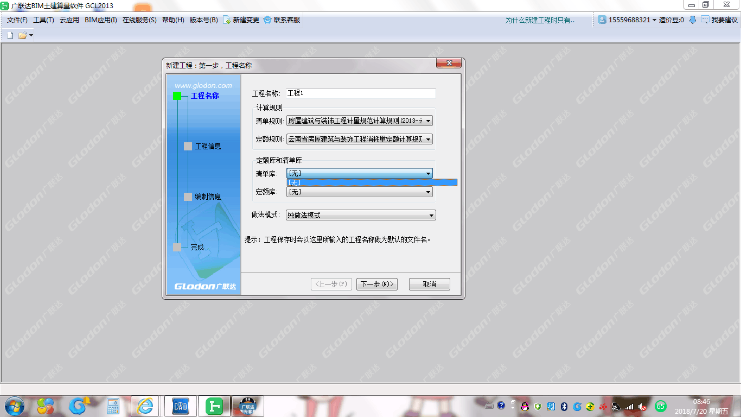Open the Windows Start menu

click(x=14, y=406)
